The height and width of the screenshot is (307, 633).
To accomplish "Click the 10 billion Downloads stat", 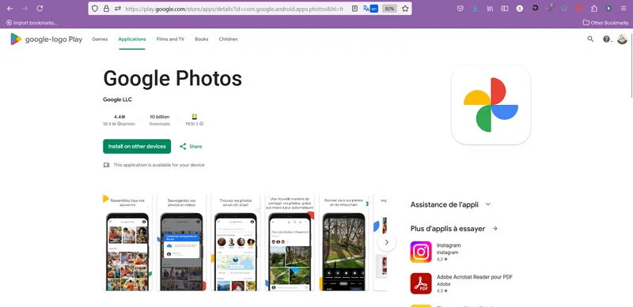I will coord(160,120).
